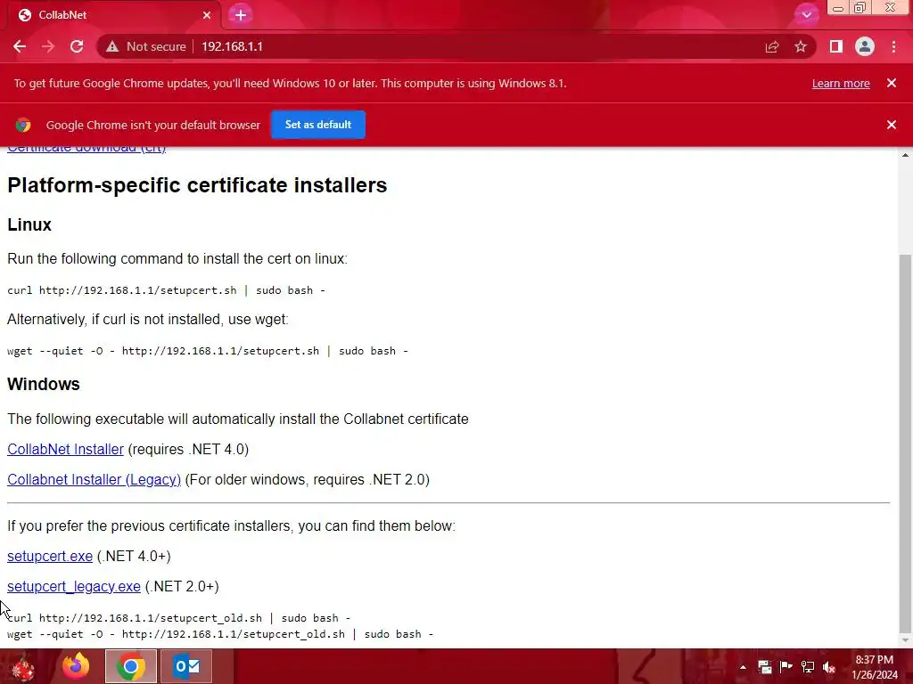This screenshot has width=913, height=684.
Task: Close the CollabNet tab
Action: point(207,15)
